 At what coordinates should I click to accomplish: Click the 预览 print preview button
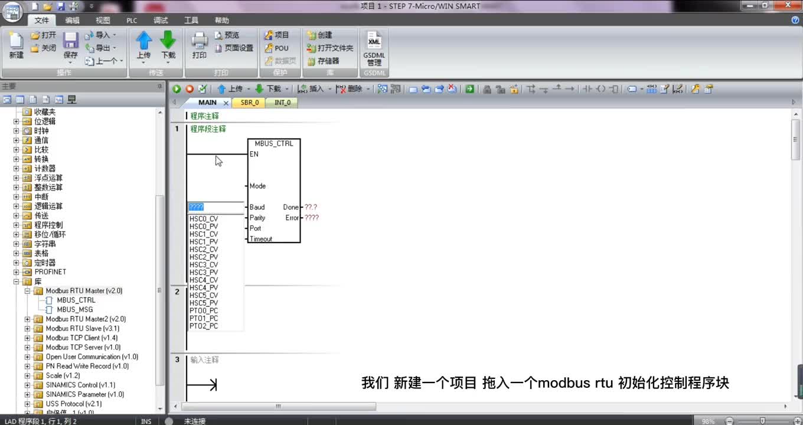click(x=226, y=35)
